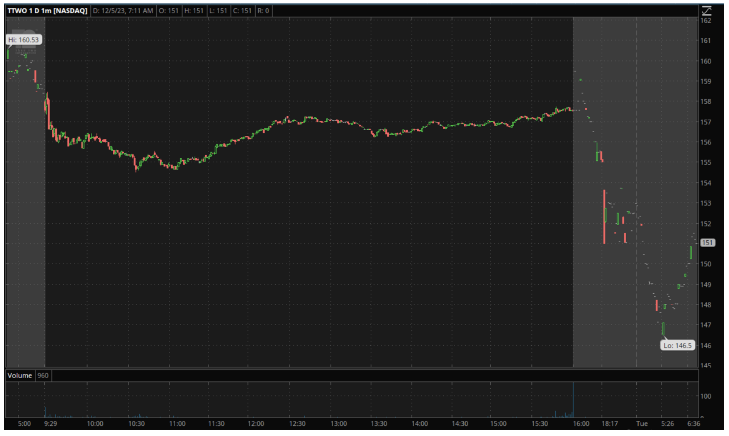This screenshot has height=436, width=729.
Task: Select the 146 price axis label
Action: (x=706, y=346)
